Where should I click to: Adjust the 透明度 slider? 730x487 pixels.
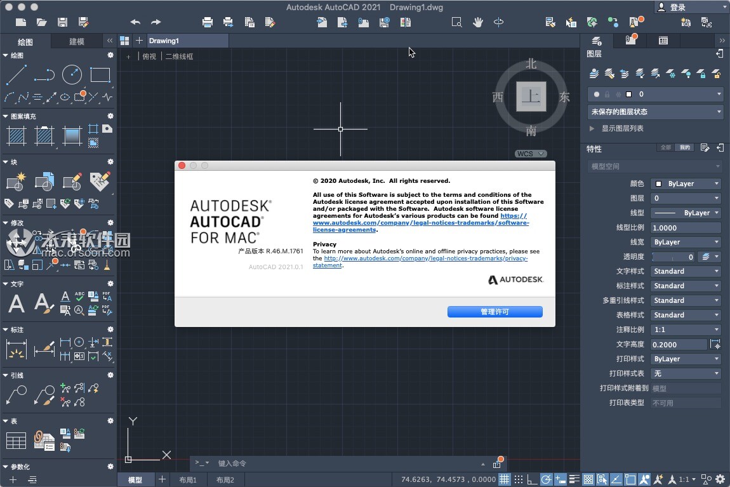(674, 257)
